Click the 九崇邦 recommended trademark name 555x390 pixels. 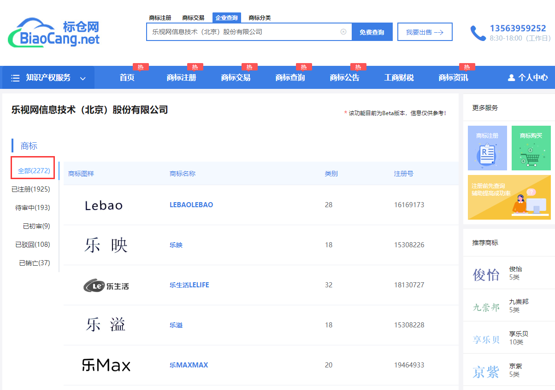point(519,302)
